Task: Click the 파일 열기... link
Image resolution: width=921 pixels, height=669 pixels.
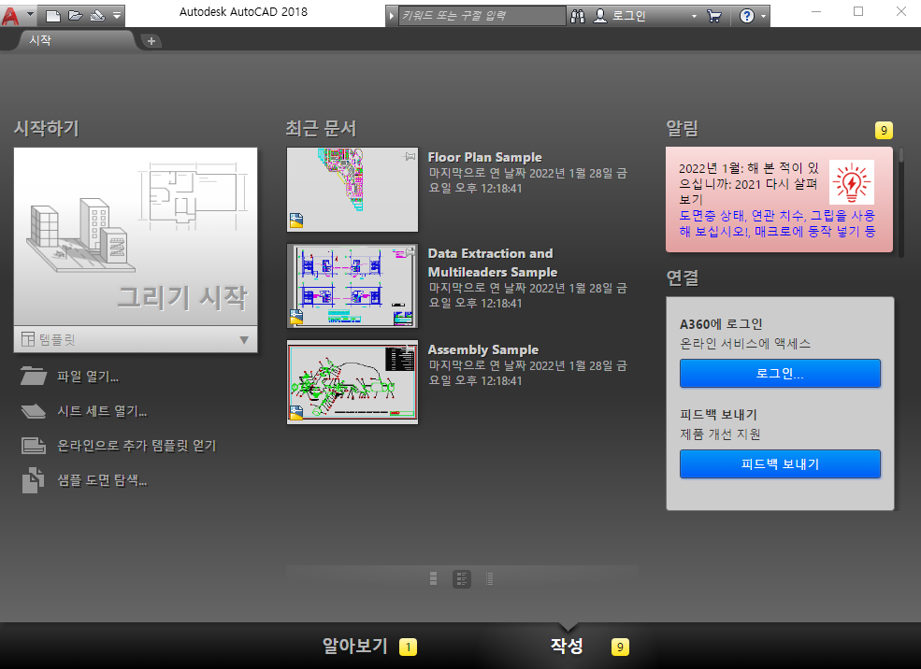Action: coord(88,377)
